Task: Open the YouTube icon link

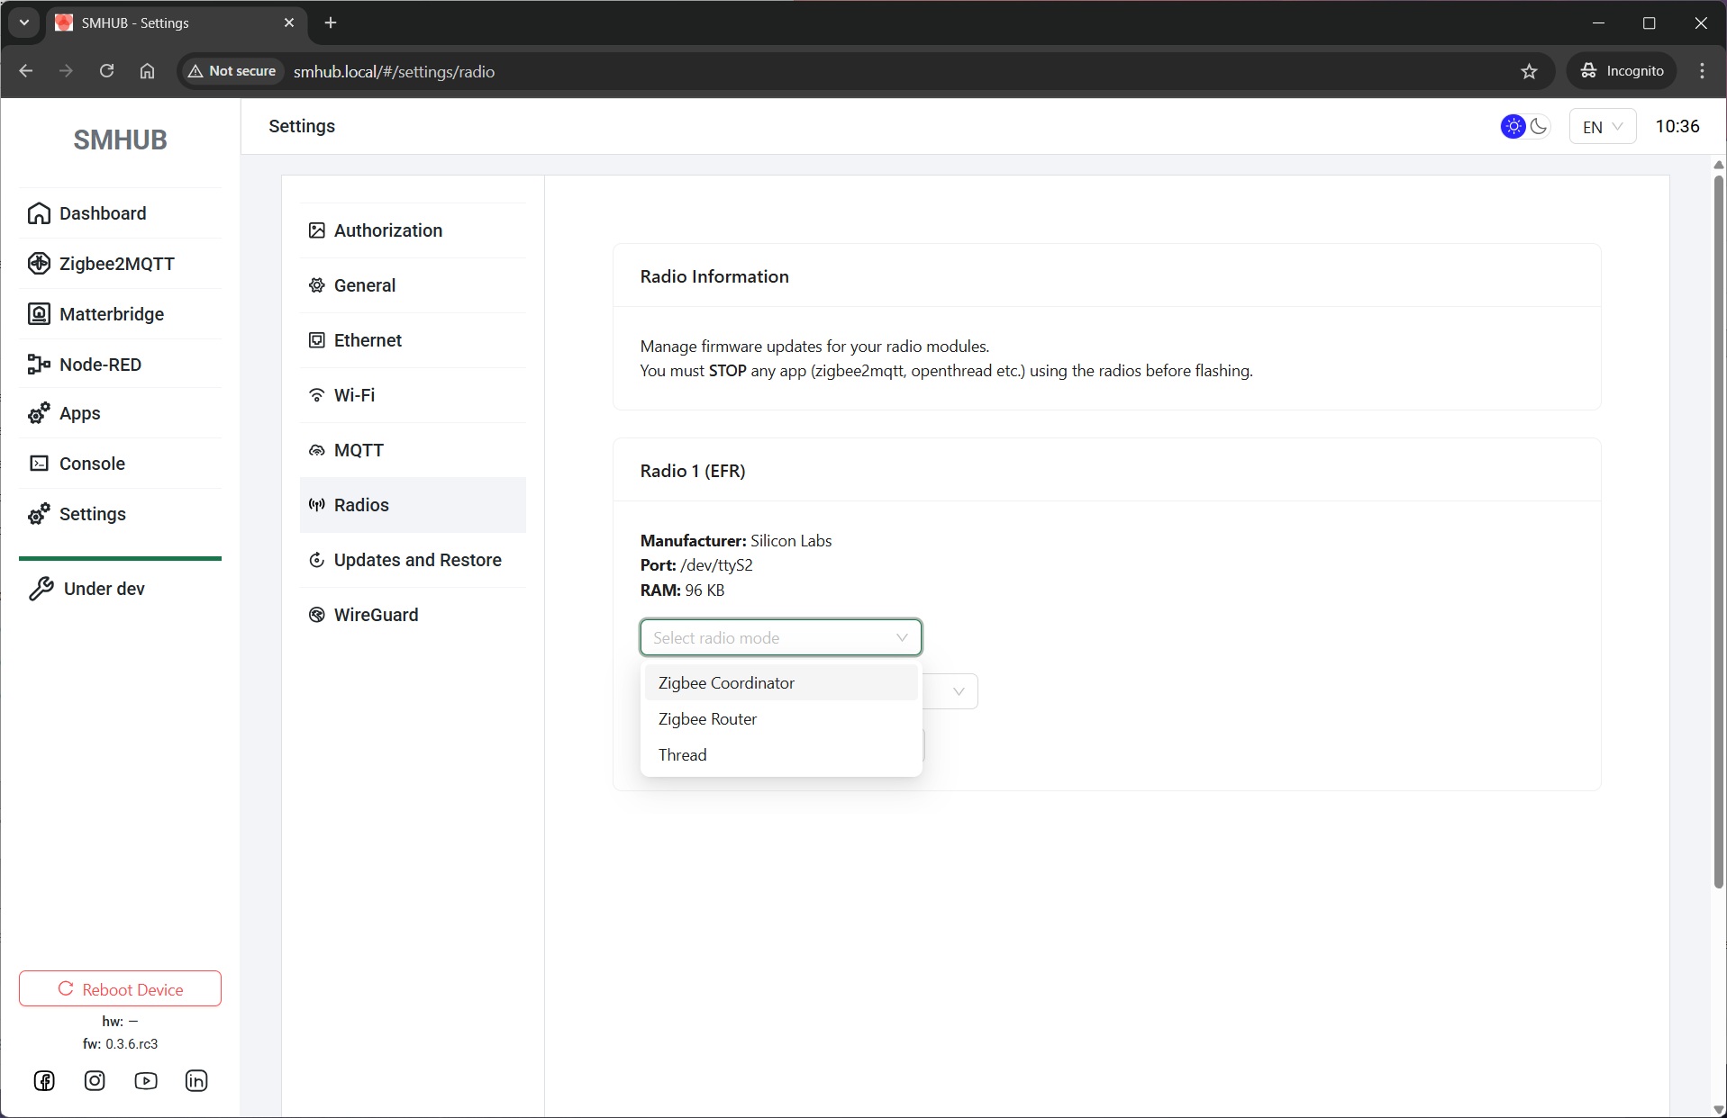Action: coord(146,1081)
